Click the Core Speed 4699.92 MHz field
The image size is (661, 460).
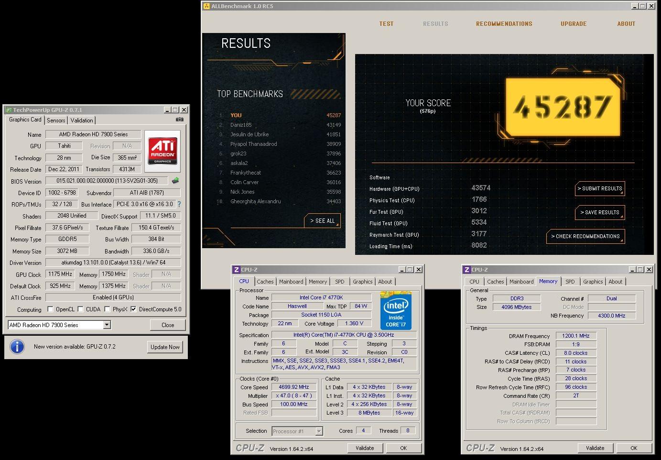click(x=294, y=387)
